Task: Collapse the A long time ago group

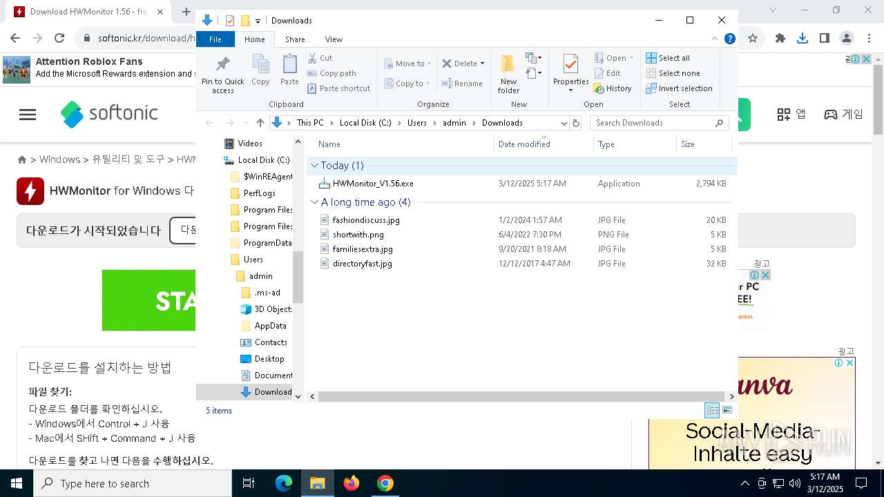Action: pos(315,202)
